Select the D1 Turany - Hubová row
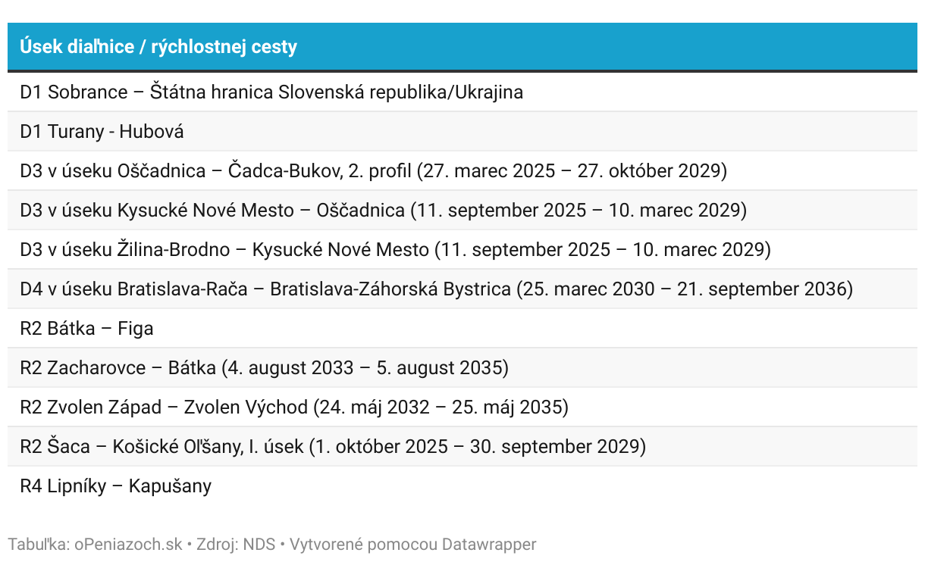Screen dimensions: 925x562 [x=462, y=132]
